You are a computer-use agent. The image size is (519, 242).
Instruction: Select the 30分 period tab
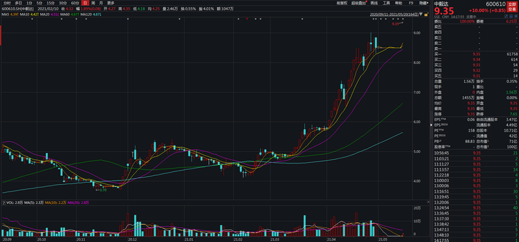coord(62,3)
